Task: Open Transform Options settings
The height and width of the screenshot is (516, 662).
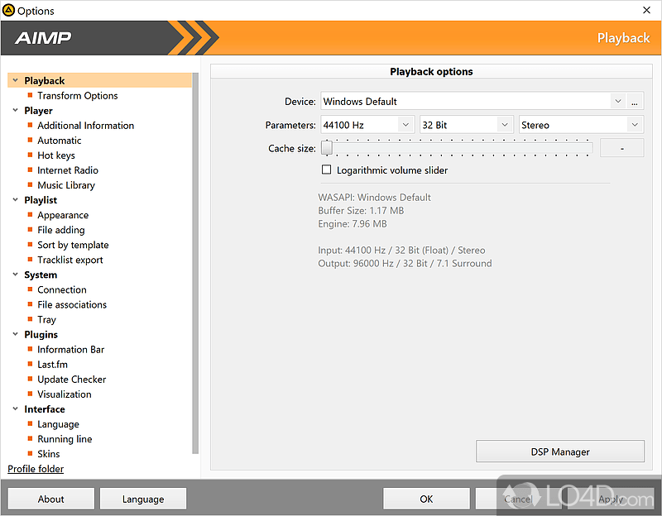Action: (x=77, y=95)
